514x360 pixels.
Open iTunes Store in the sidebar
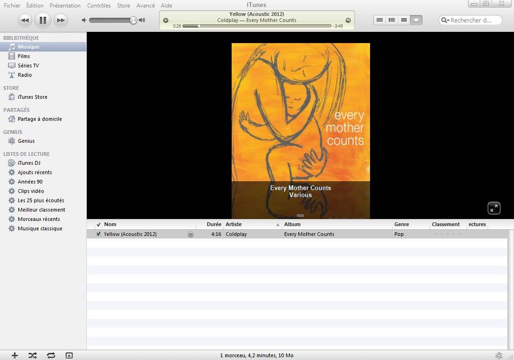click(x=32, y=97)
